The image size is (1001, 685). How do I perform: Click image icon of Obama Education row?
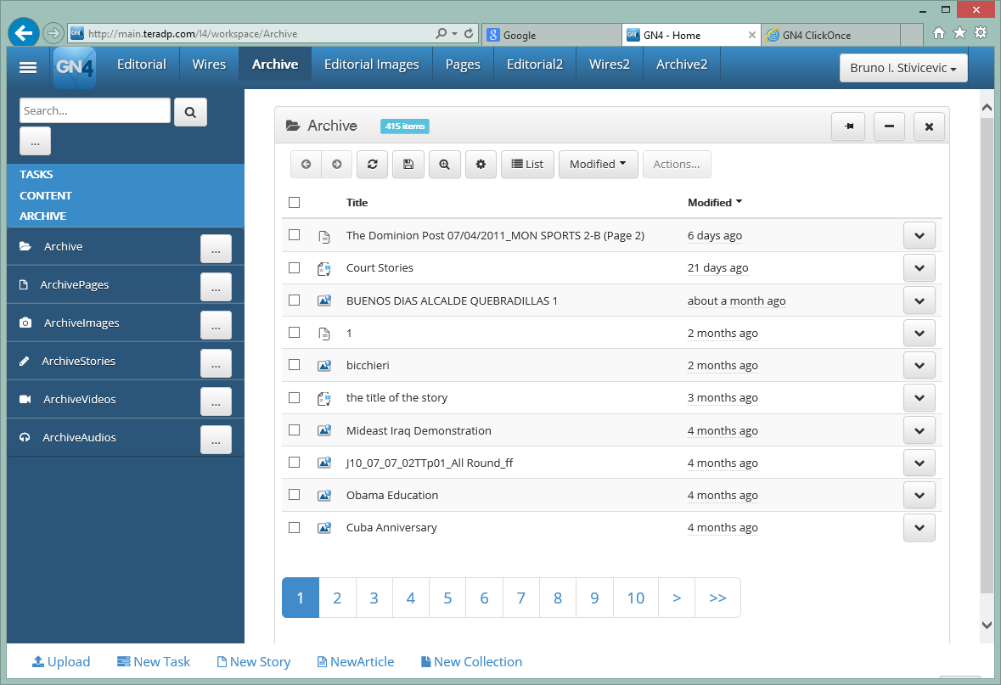(x=324, y=495)
